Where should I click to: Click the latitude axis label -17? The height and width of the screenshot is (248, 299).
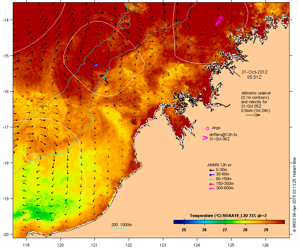coord(5,127)
